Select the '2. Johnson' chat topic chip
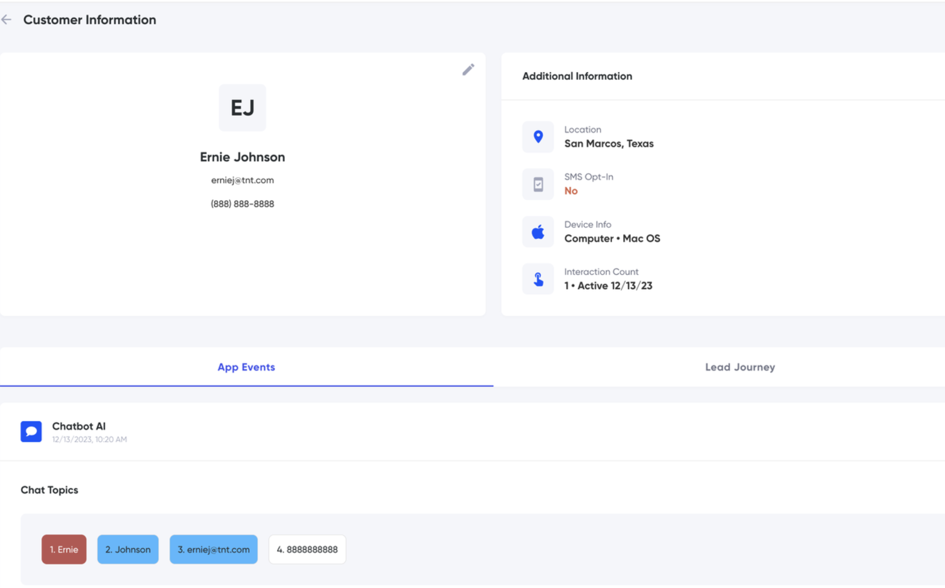The height and width of the screenshot is (588, 945). coord(128,549)
